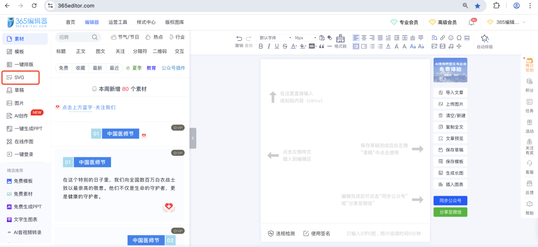538x247 pixels.
Task: Toggle center text alignment
Action: (364, 38)
